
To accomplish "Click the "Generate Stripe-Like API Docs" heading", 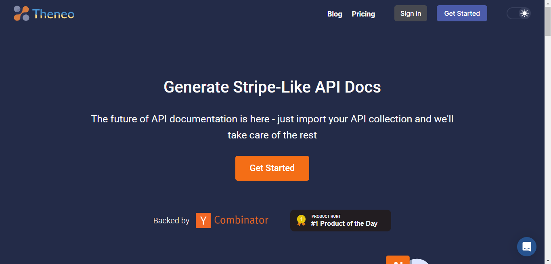I will coord(272,87).
